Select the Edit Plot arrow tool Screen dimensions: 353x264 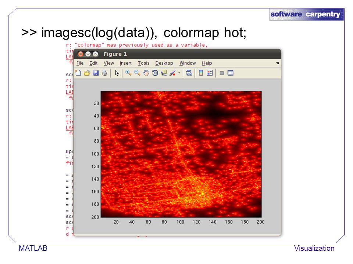pos(117,73)
